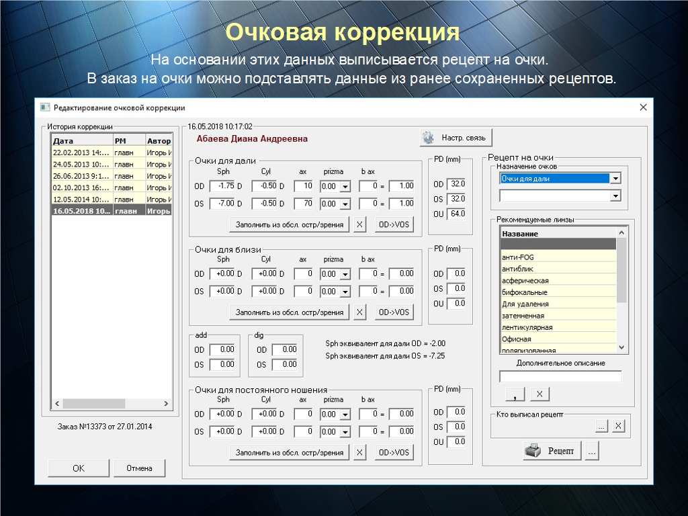The image size is (688, 516).
Task: Remove the prescriber with X in Кто выписал рецепт
Action: (618, 425)
